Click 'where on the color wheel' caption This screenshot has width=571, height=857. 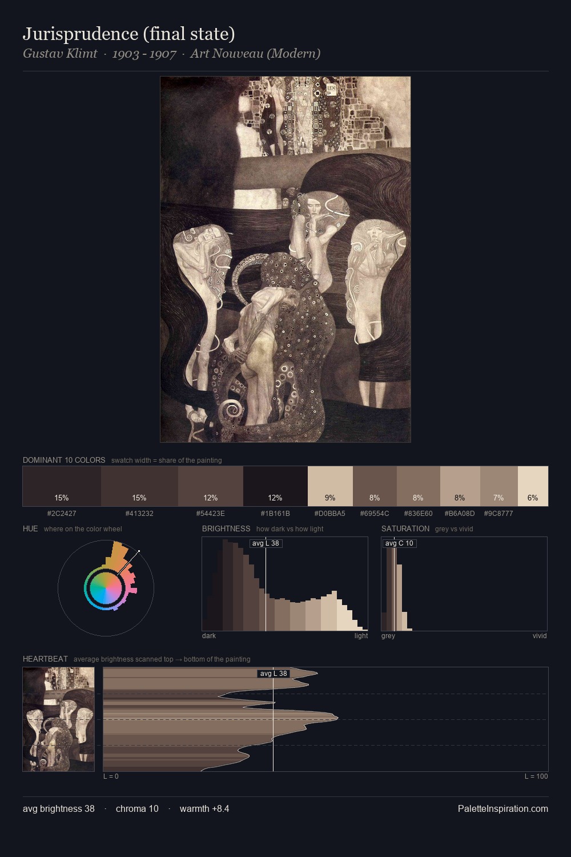(x=83, y=529)
